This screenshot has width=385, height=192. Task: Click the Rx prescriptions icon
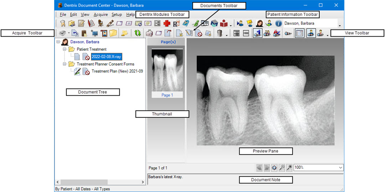tap(176, 24)
